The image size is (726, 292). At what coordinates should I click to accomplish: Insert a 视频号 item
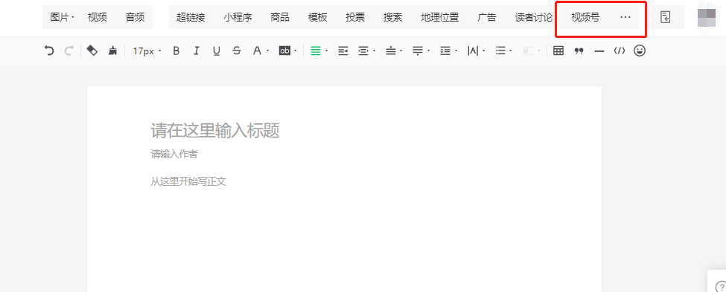click(585, 18)
